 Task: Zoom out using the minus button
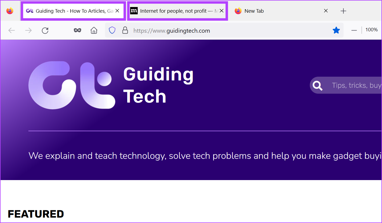(x=354, y=31)
